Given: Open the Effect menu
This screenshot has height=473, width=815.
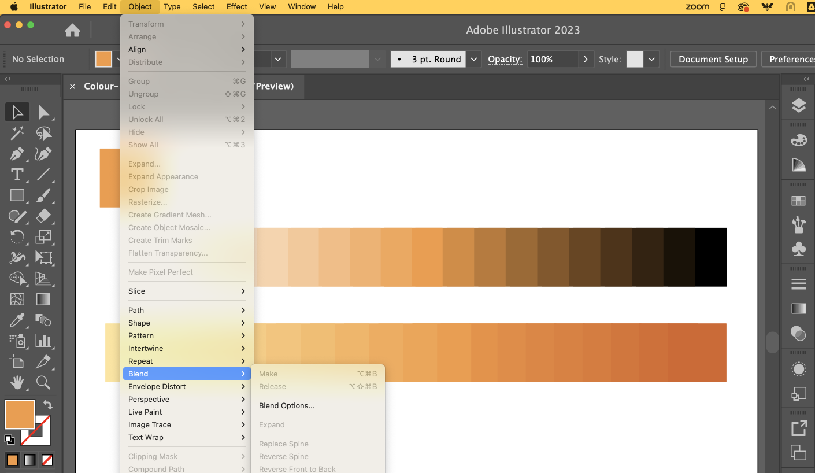Looking at the screenshot, I should pyautogui.click(x=236, y=7).
